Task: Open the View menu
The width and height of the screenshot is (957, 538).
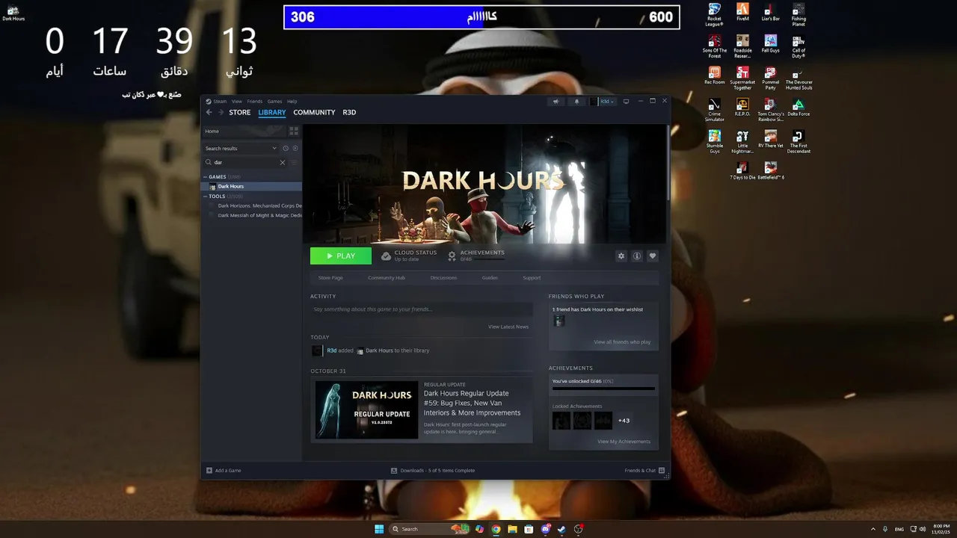Action: 236,102
